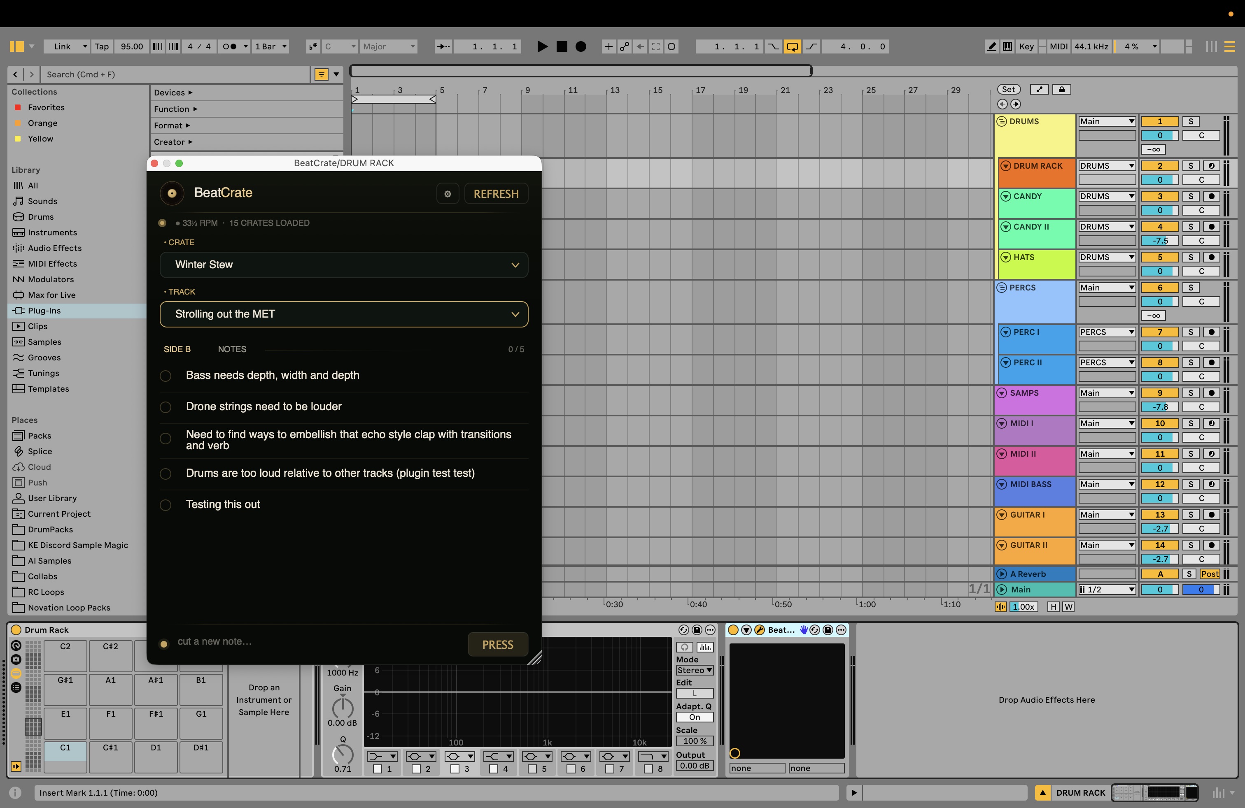Click the BeatCrate vinyl logo icon
This screenshot has height=808, width=1245.
coord(172,193)
